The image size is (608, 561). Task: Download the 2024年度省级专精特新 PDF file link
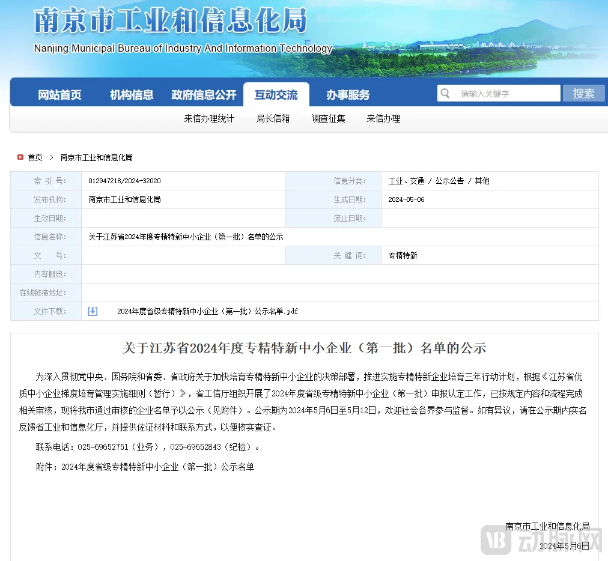point(207,311)
